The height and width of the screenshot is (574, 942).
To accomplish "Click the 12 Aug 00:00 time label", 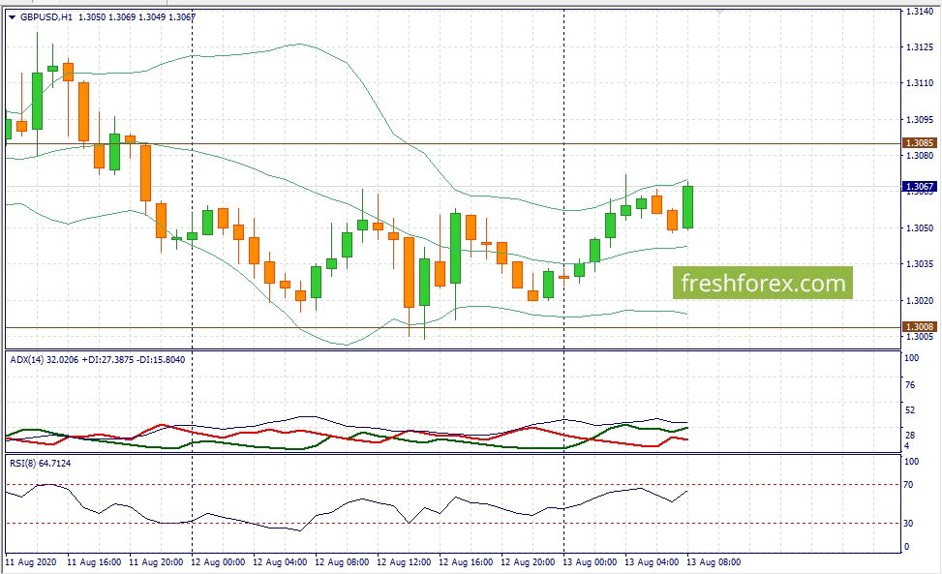I will click(218, 562).
